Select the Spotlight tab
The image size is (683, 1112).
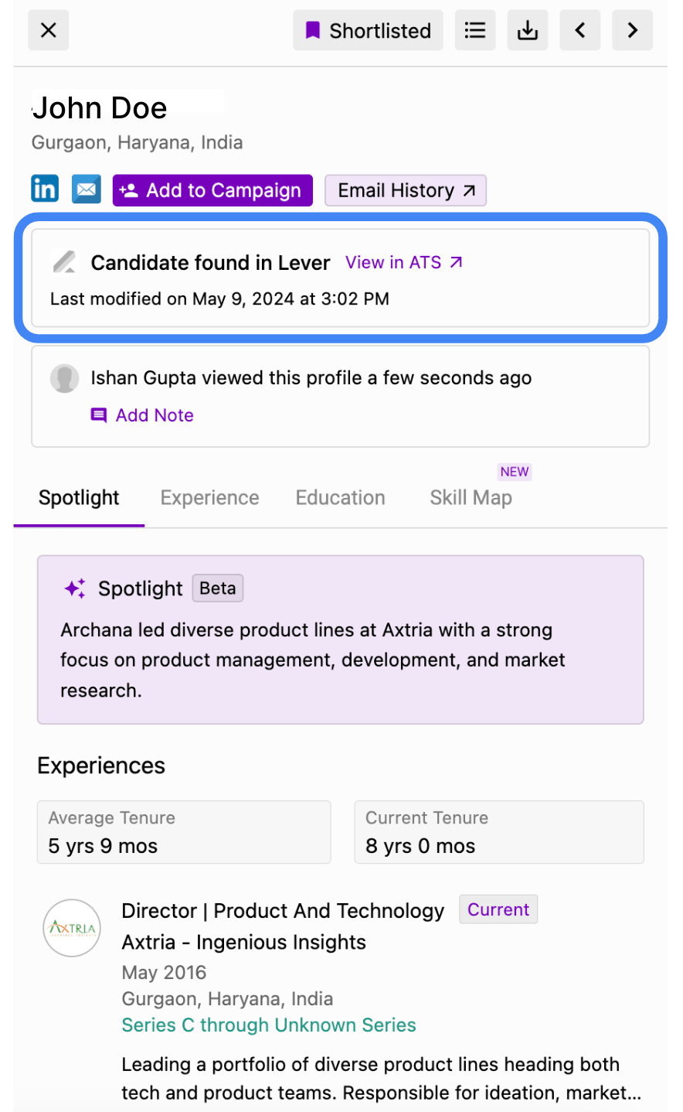79,498
